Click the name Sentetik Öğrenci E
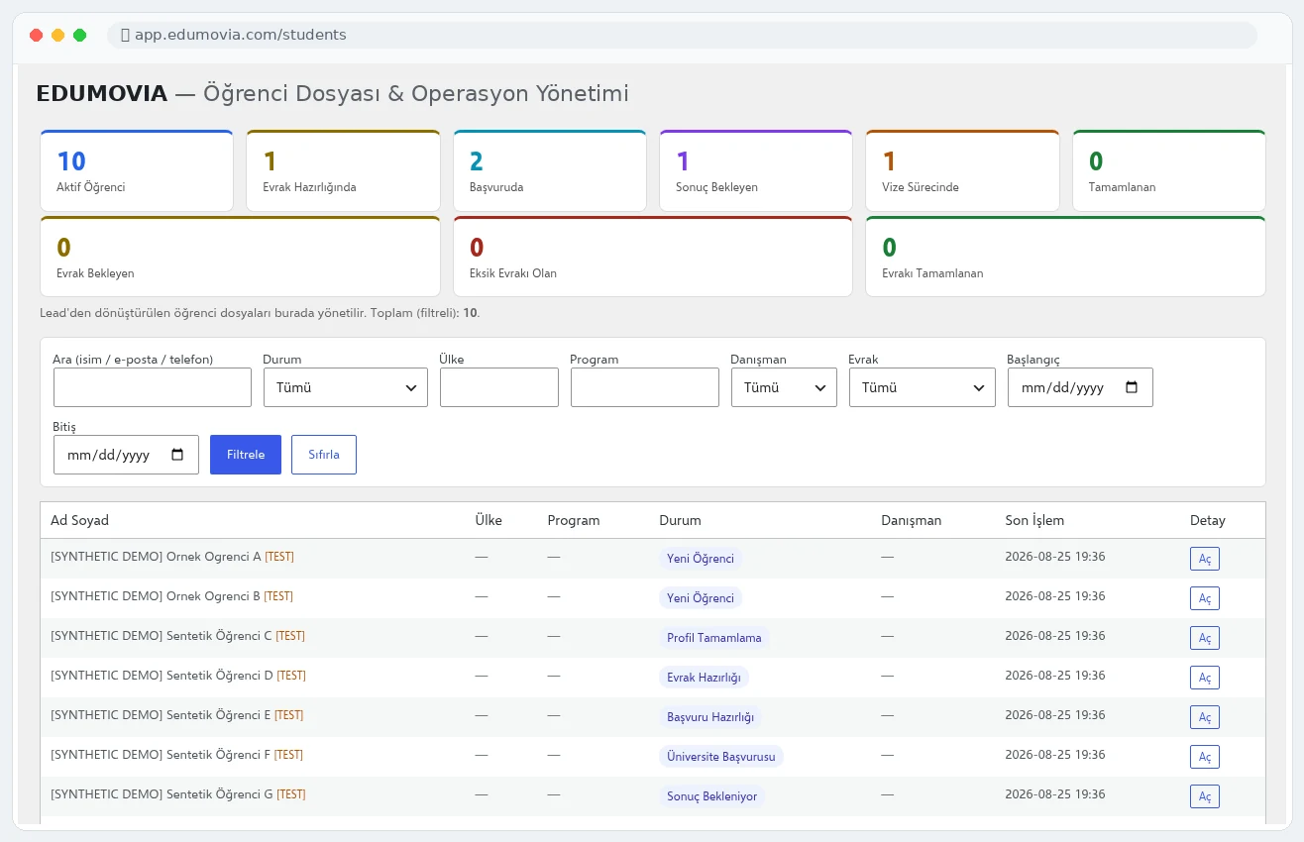Image resolution: width=1304 pixels, height=842 pixels. coord(219,715)
